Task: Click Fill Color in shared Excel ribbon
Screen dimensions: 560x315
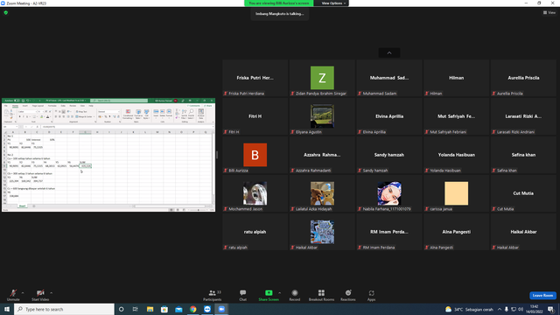Action: [41, 116]
